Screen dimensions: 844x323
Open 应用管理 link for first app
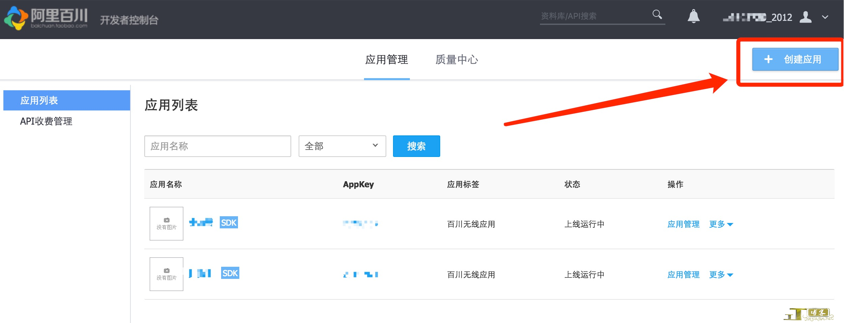point(683,224)
